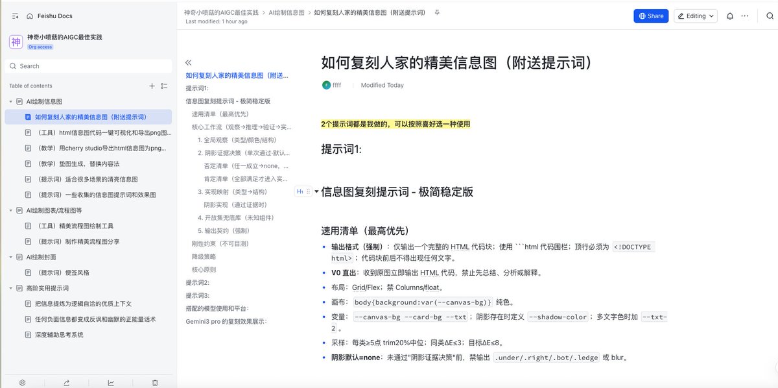Screen dimensions: 778x388
Task: Collapse the AI绘制信息图 tree section
Action: pyautogui.click(x=12, y=102)
